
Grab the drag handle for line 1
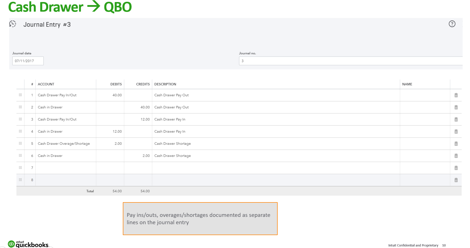click(x=20, y=95)
